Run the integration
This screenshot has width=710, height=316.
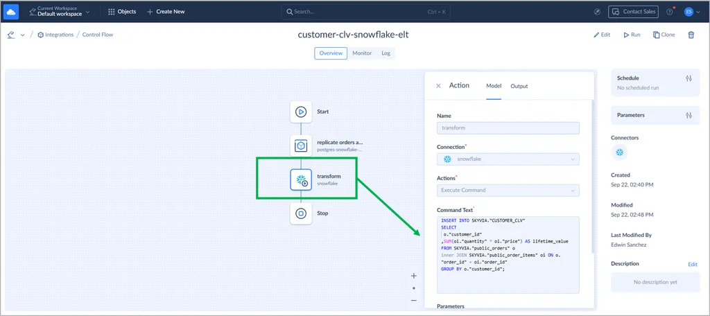pos(632,35)
